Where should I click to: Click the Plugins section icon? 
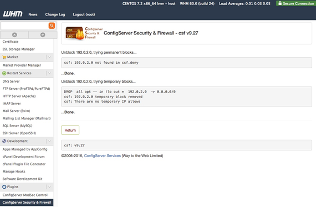[4, 187]
